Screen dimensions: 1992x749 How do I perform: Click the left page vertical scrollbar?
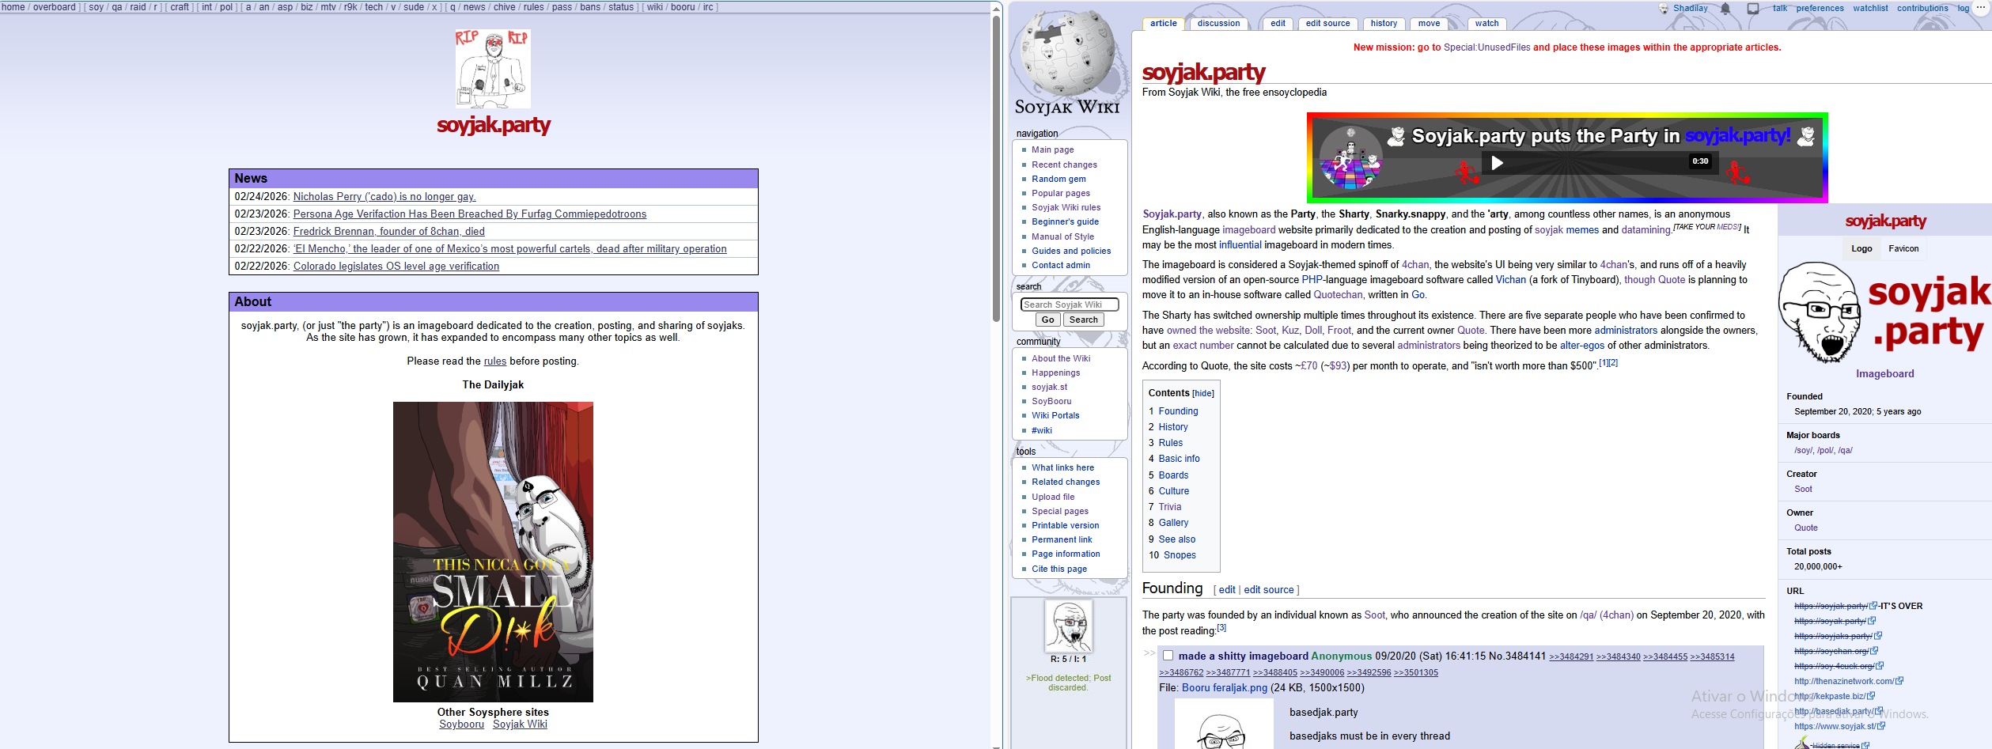click(x=997, y=166)
